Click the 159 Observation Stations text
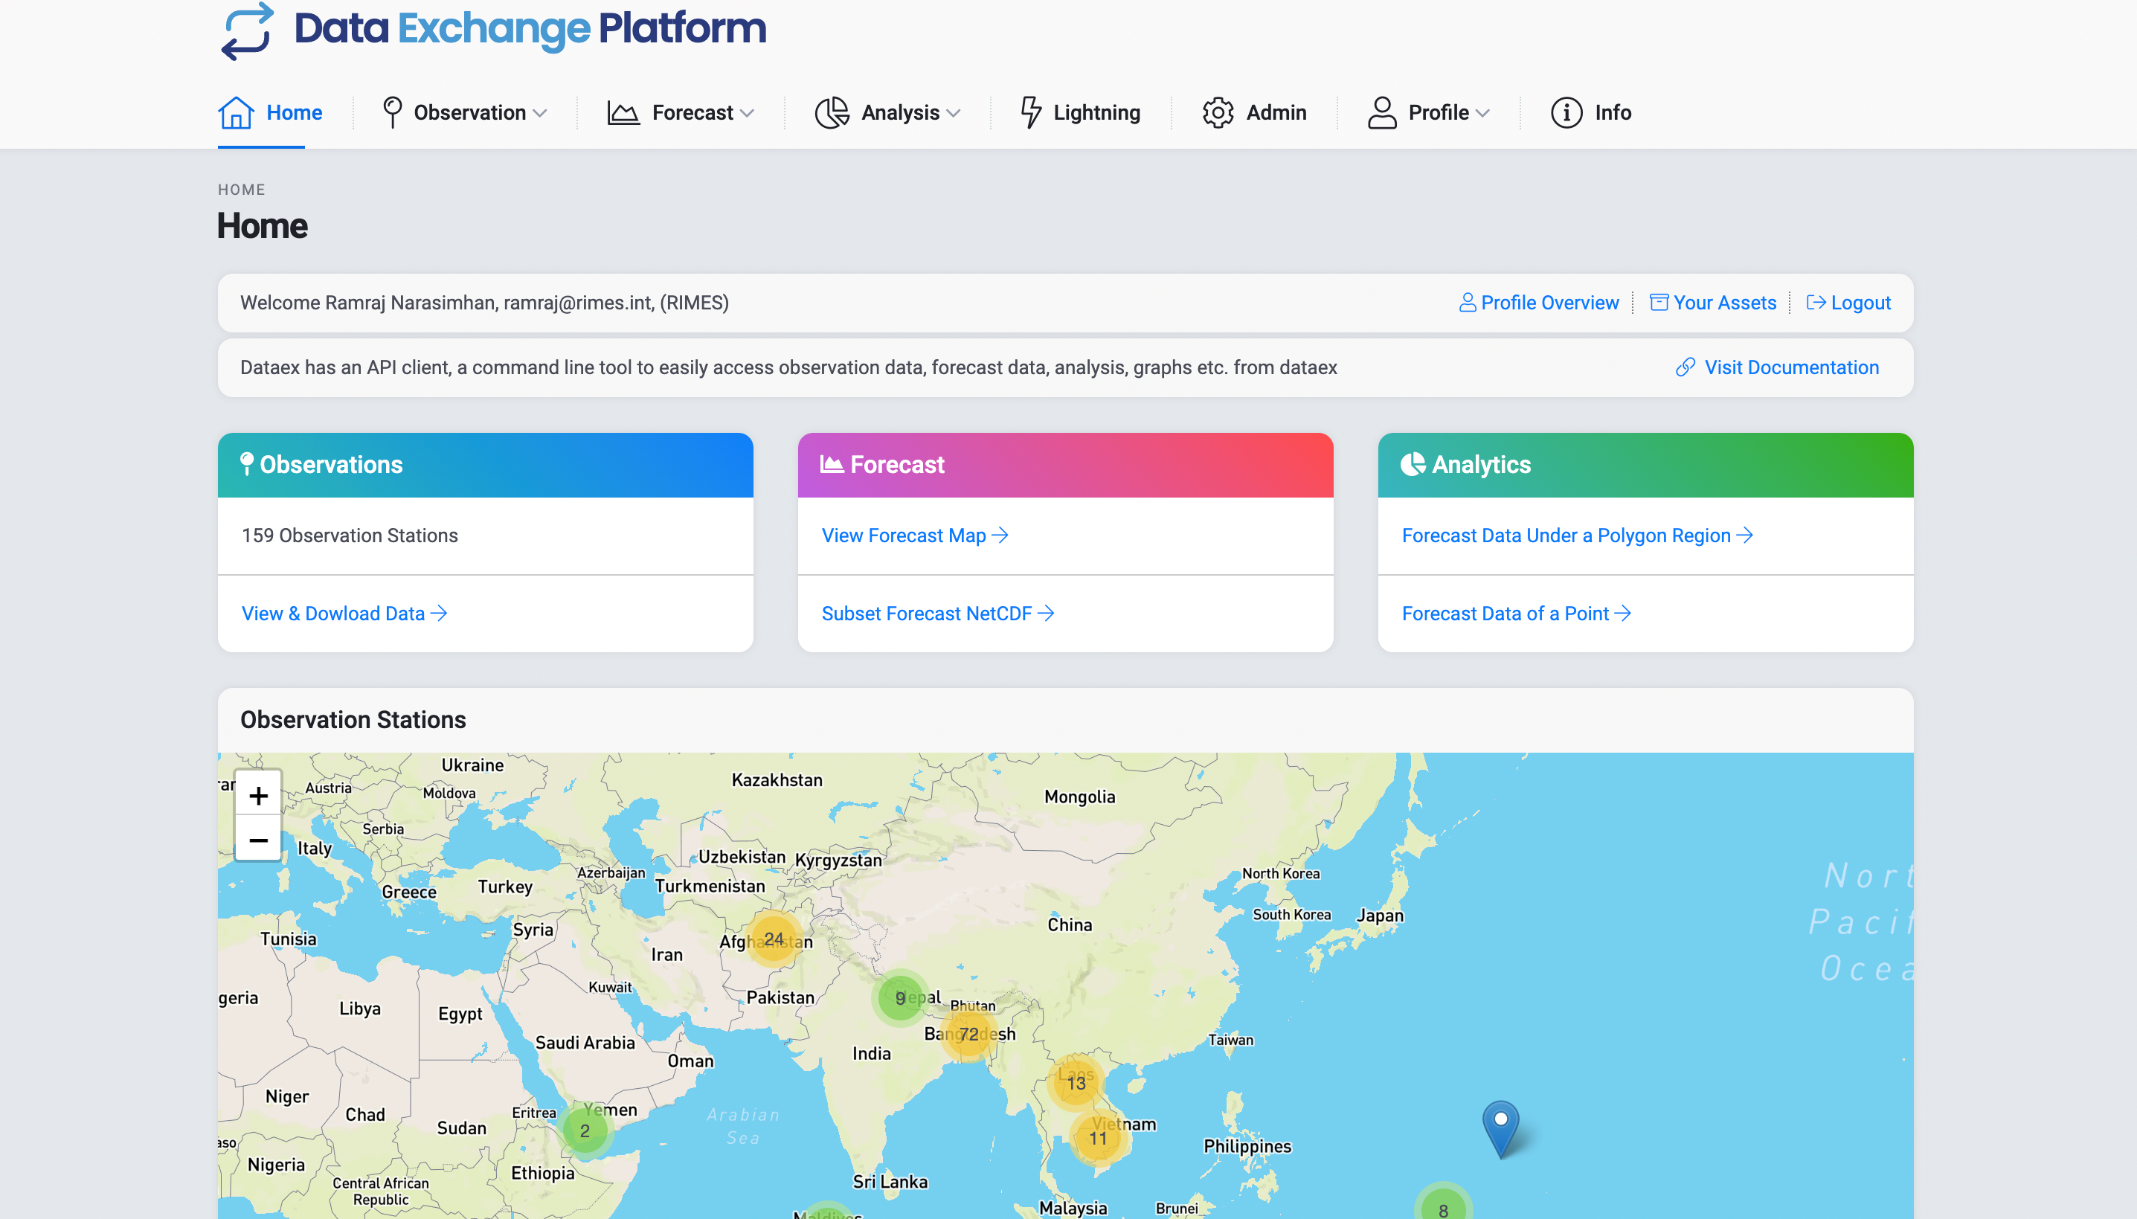Viewport: 2137px width, 1219px height. coord(350,535)
